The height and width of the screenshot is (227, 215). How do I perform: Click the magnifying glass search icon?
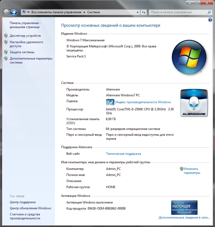click(x=209, y=12)
